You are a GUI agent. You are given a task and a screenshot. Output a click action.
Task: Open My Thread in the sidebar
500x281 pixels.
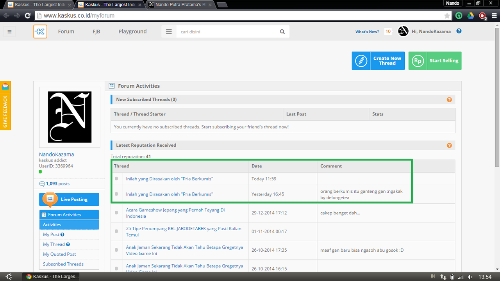pyautogui.click(x=54, y=244)
